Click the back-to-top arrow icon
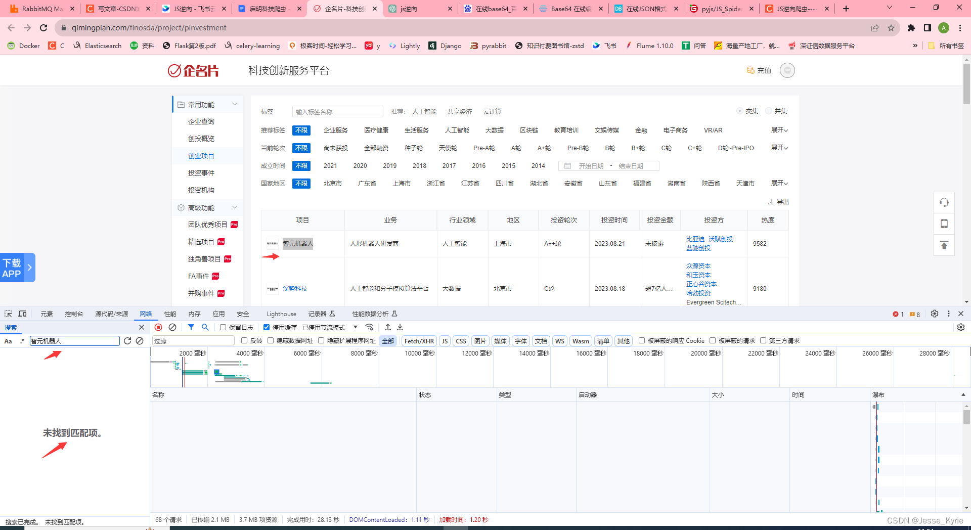 [944, 245]
